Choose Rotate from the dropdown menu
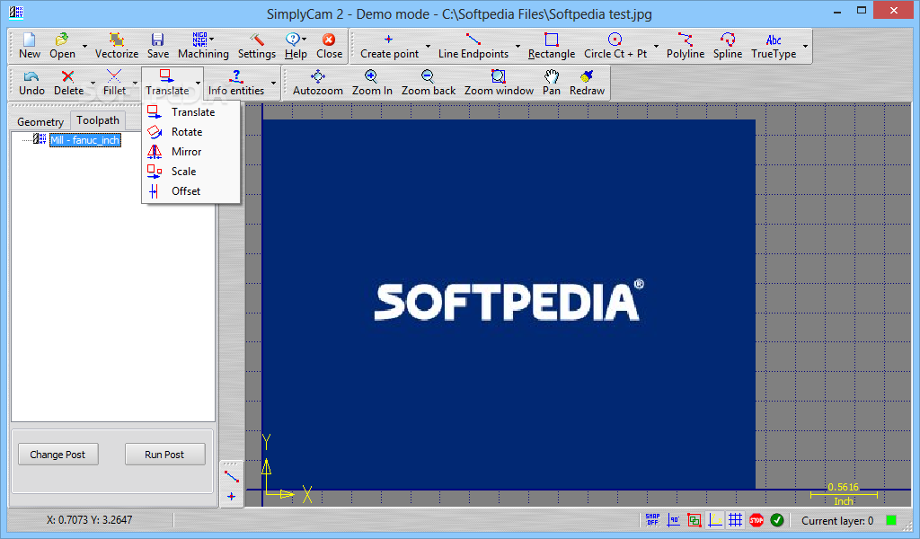The image size is (920, 539). (x=190, y=132)
